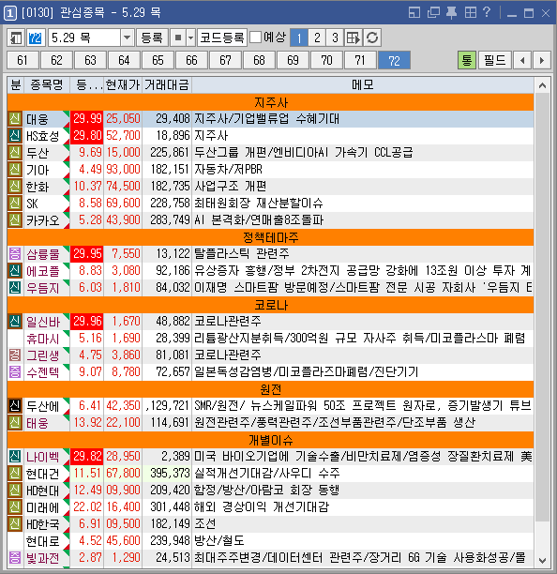Screen dimensions: 557x574
Task: Click memo 최태원회장 재산분할이슈
Action: point(259,204)
